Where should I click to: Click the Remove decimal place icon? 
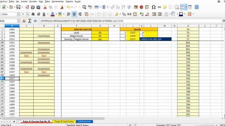[x=147, y=14]
